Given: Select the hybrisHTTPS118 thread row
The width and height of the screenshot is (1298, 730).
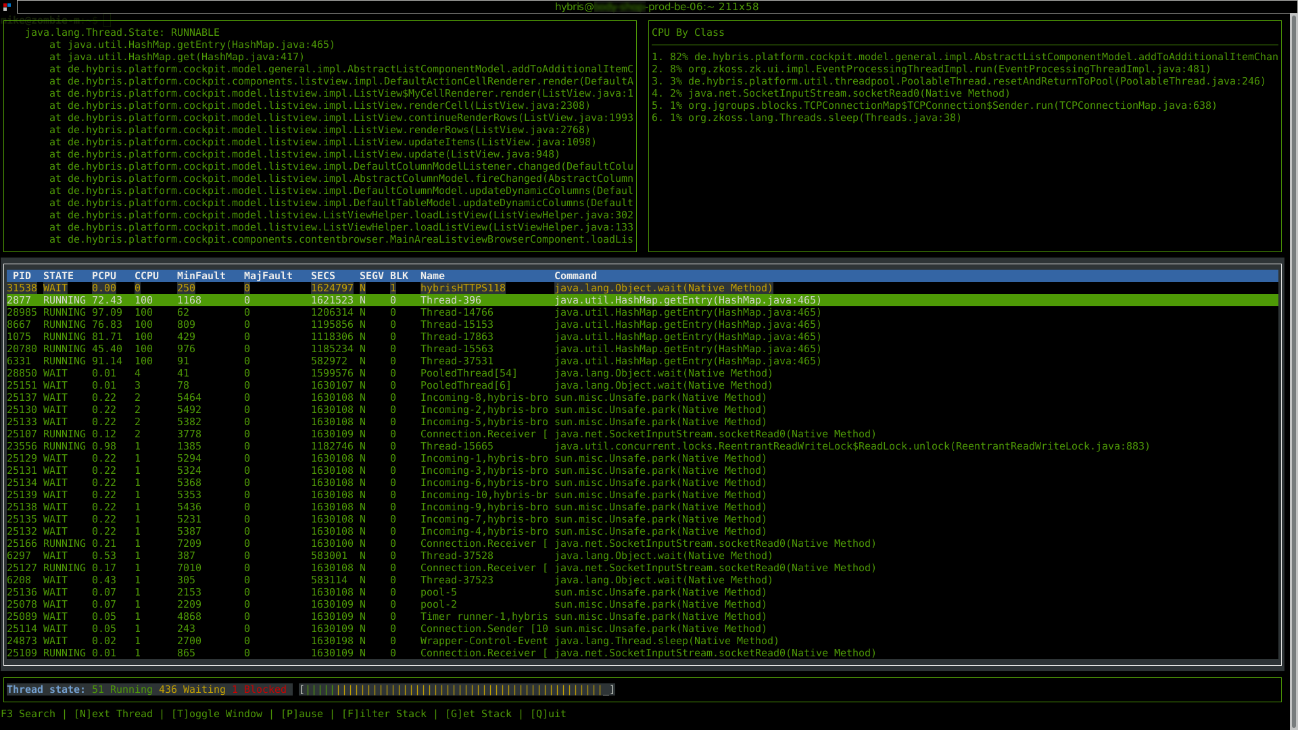Looking at the screenshot, I should tap(462, 288).
